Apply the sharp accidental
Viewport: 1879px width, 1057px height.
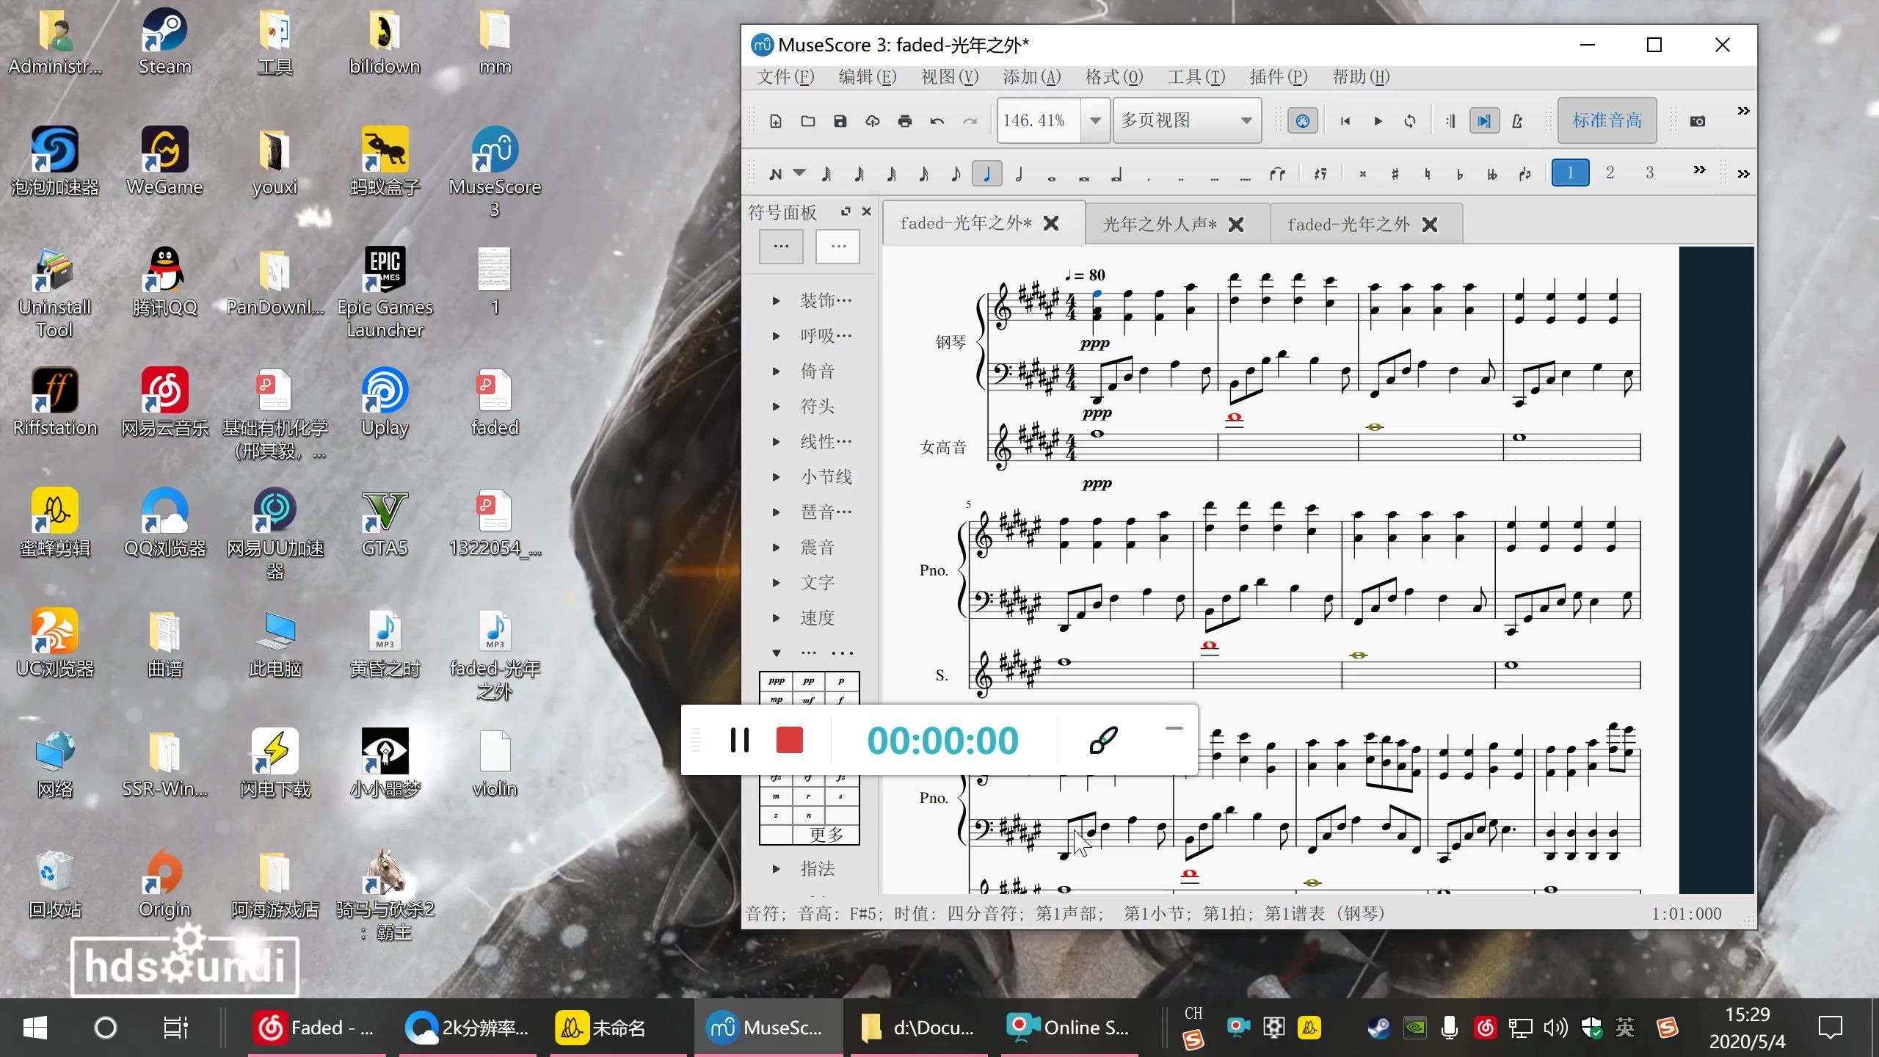[1395, 174]
